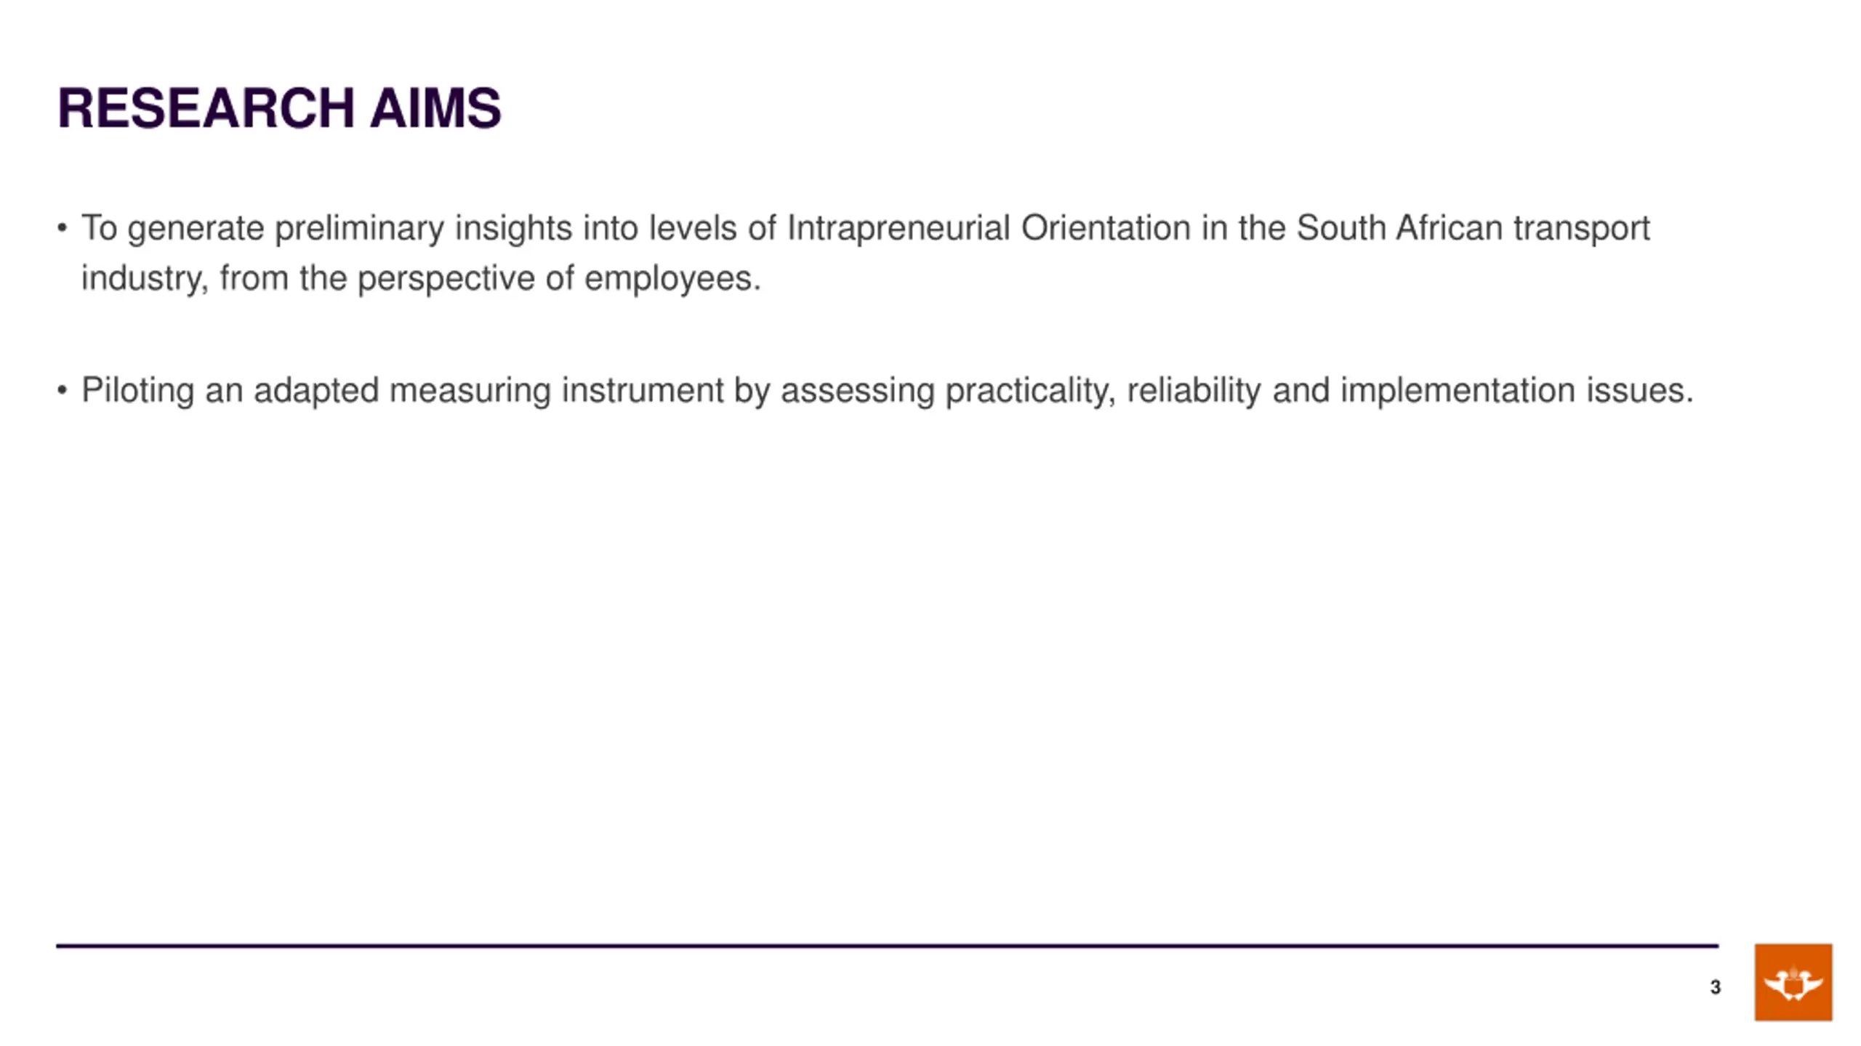Click the word RESEARCH in the title

206,108
